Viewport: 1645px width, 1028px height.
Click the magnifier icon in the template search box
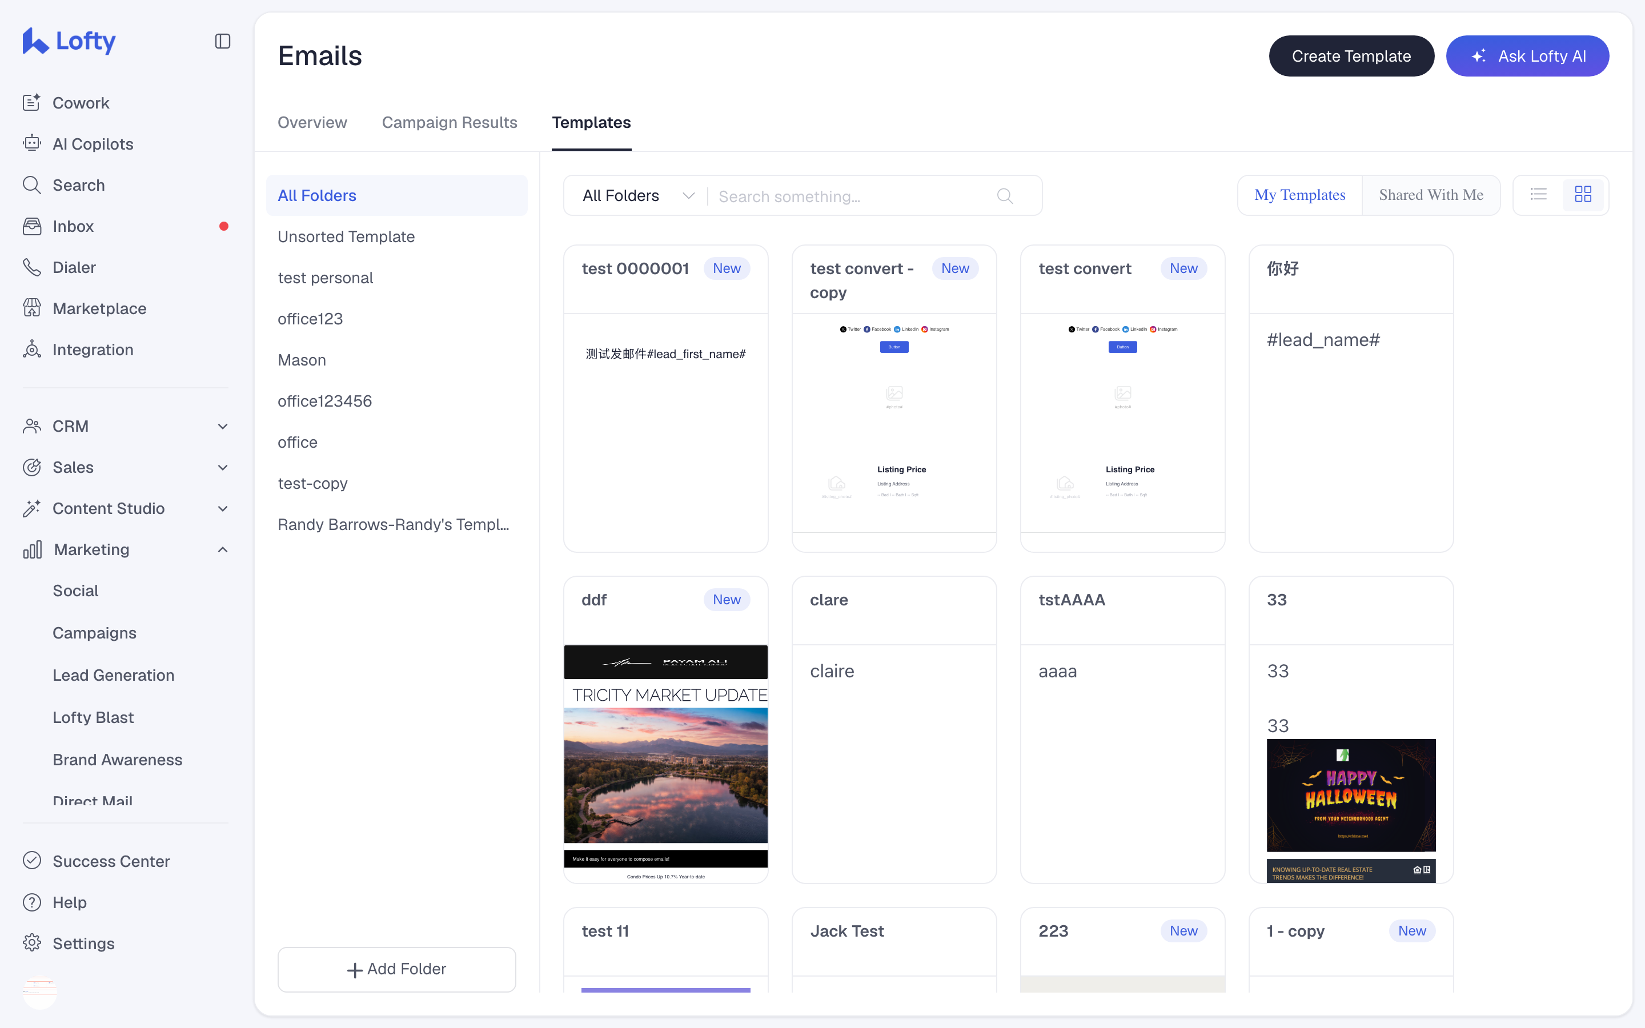pyautogui.click(x=1005, y=196)
